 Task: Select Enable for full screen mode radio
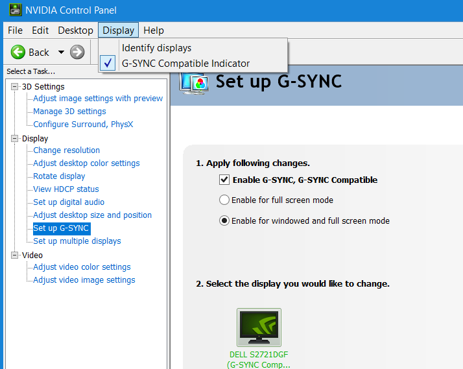[224, 200]
